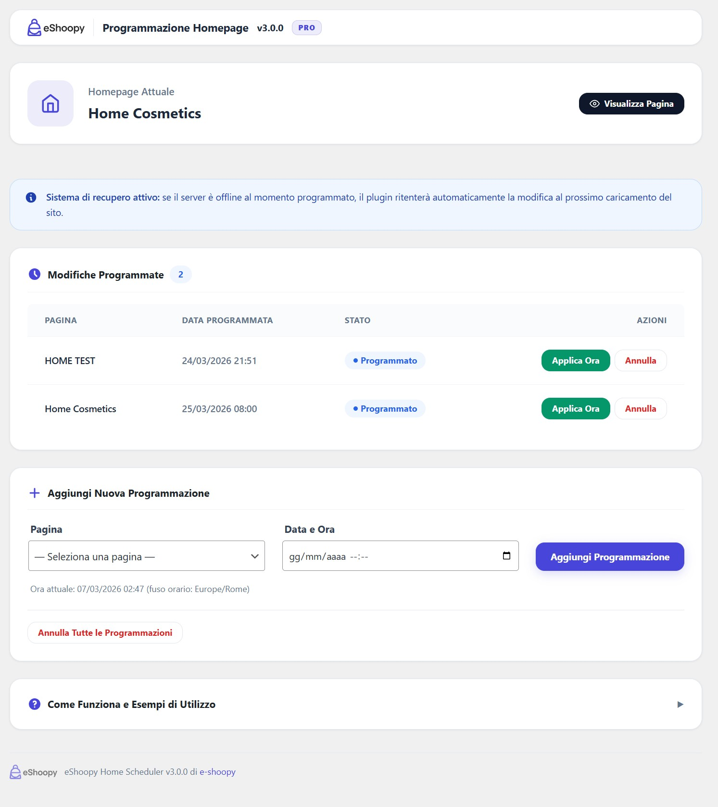
Task: Open the calendar picker icon
Action: [x=506, y=555]
